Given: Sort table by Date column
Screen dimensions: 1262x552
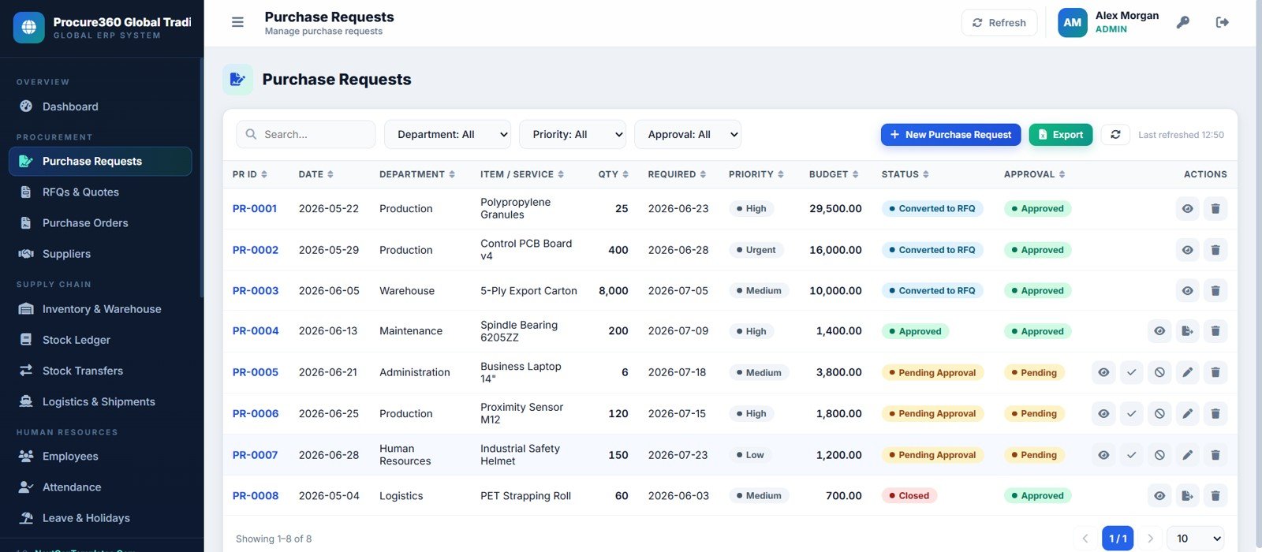Looking at the screenshot, I should 315,174.
